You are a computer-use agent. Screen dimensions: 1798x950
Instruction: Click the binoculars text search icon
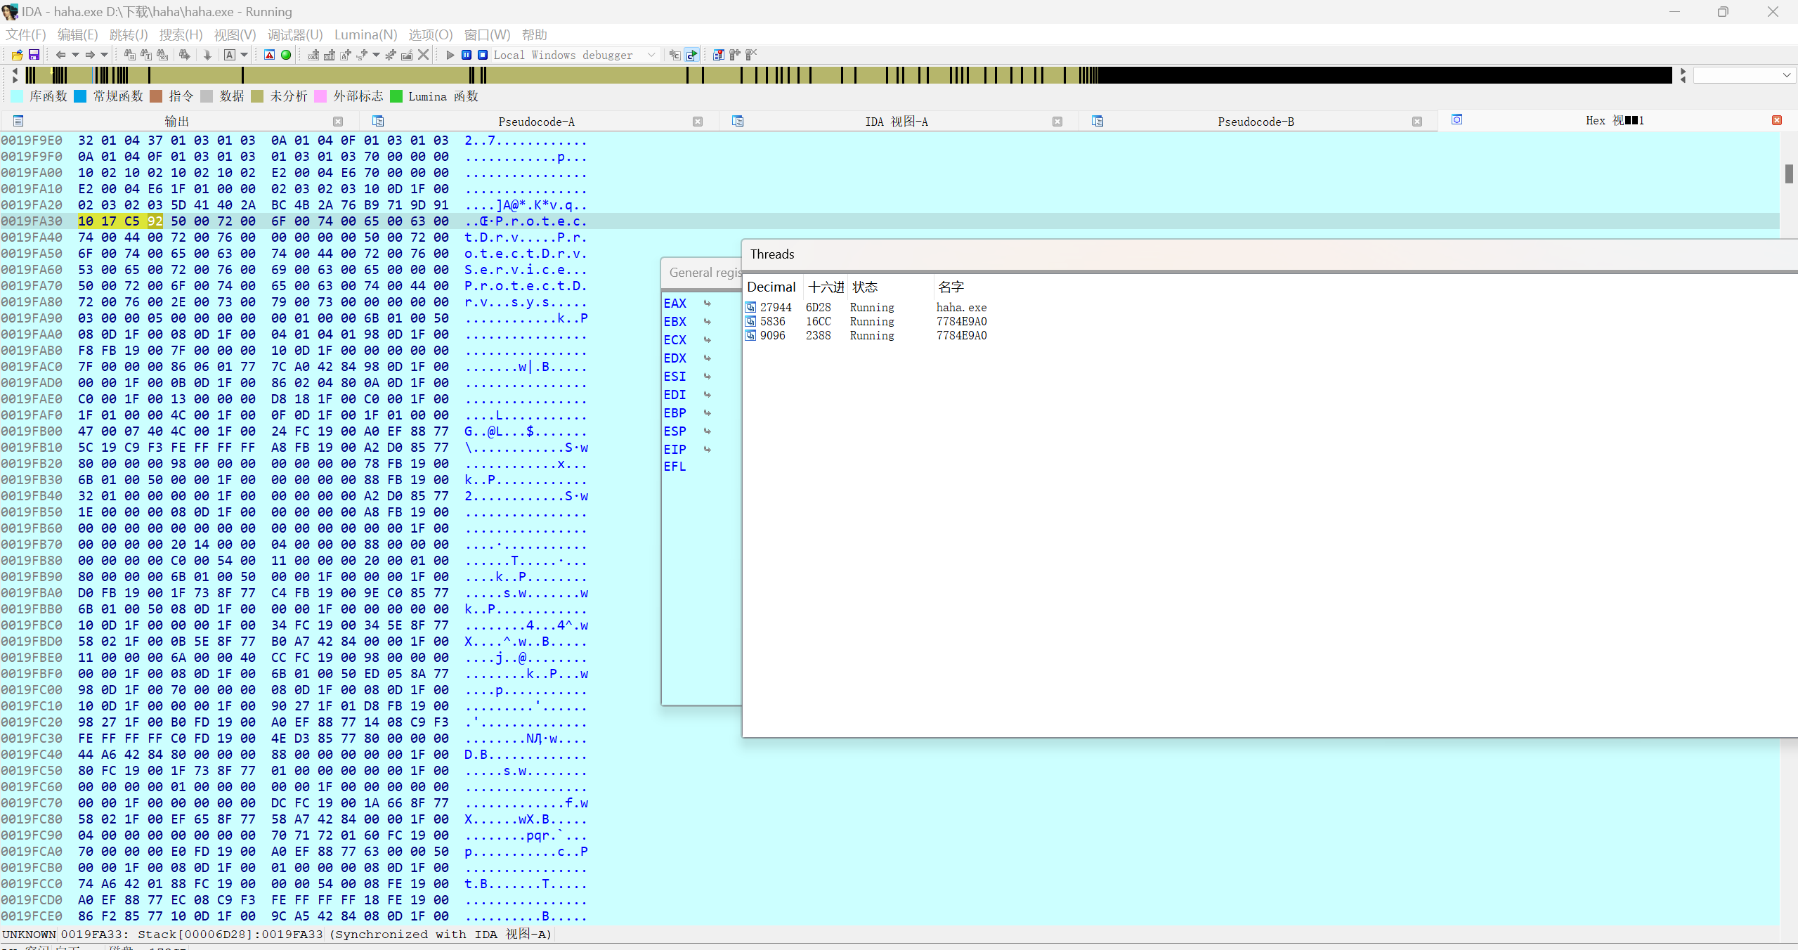[146, 55]
